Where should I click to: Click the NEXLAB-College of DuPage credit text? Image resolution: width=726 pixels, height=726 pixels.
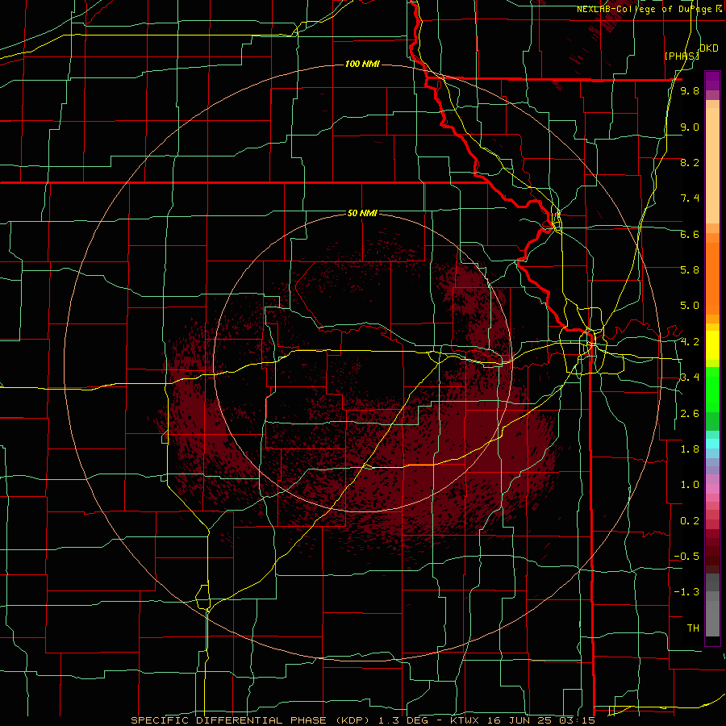645,9
